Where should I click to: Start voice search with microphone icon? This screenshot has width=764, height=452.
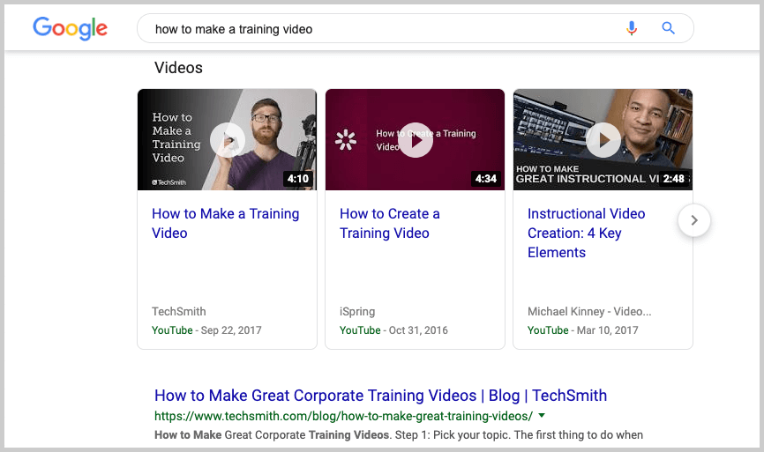point(632,29)
